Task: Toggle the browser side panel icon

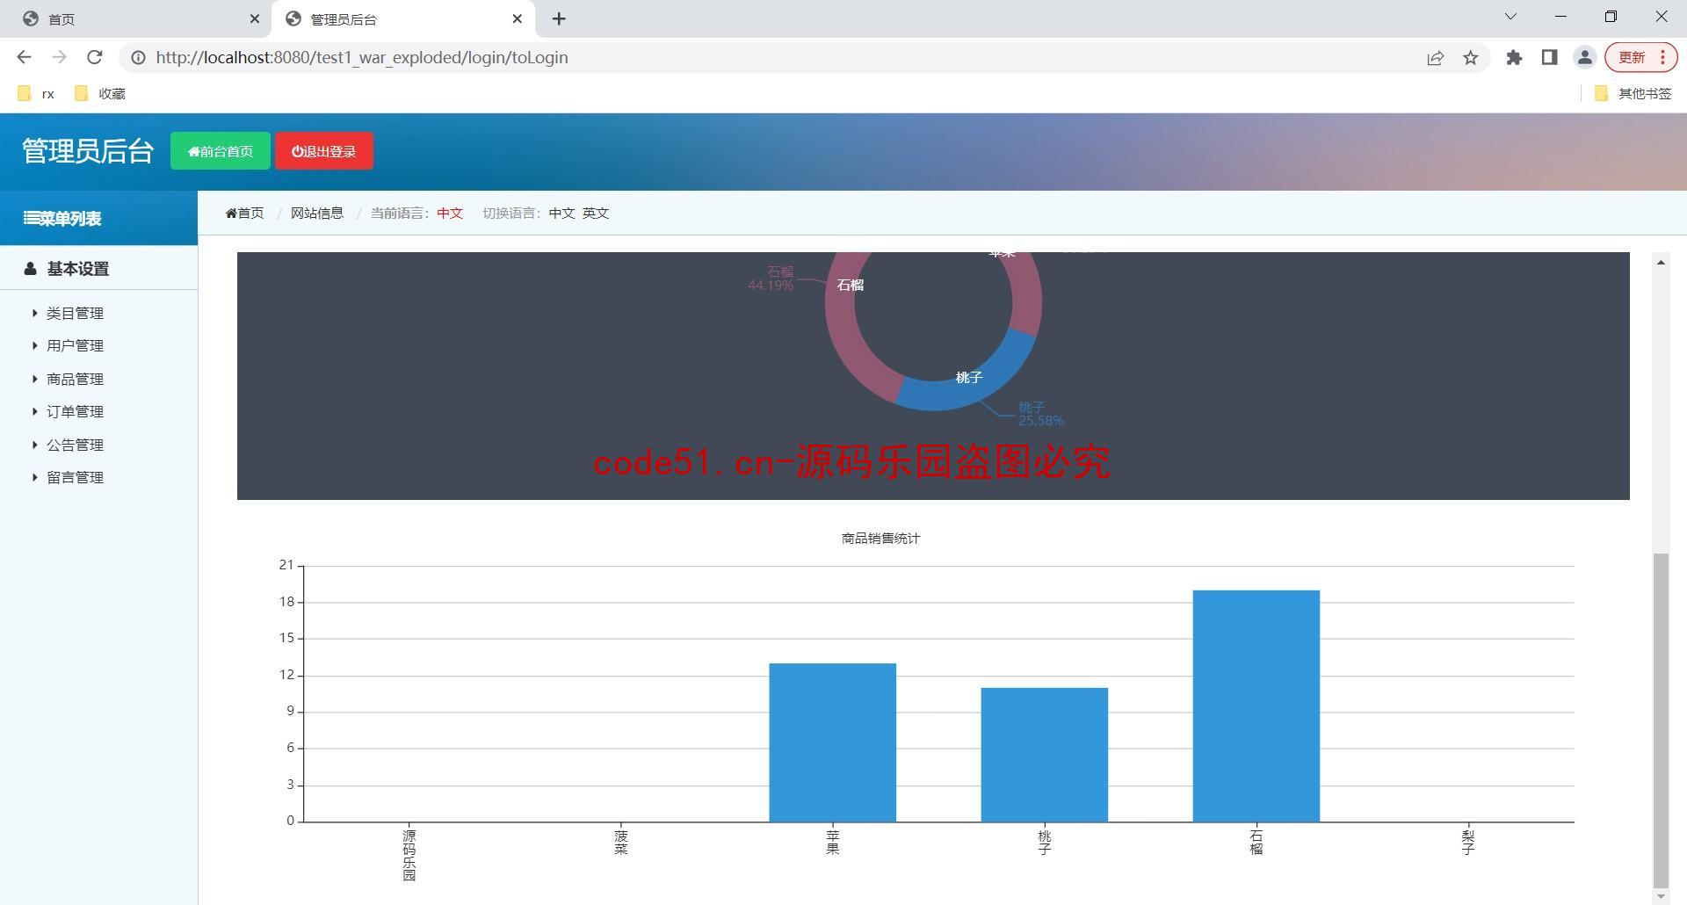Action: tap(1549, 58)
